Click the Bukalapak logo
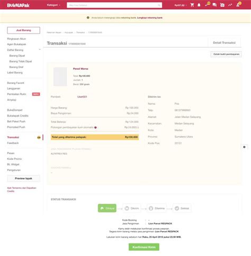The image size is (251, 256). pos(18,5)
